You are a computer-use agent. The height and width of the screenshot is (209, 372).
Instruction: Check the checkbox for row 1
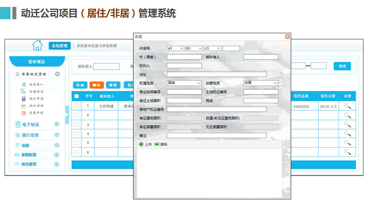(x=76, y=106)
